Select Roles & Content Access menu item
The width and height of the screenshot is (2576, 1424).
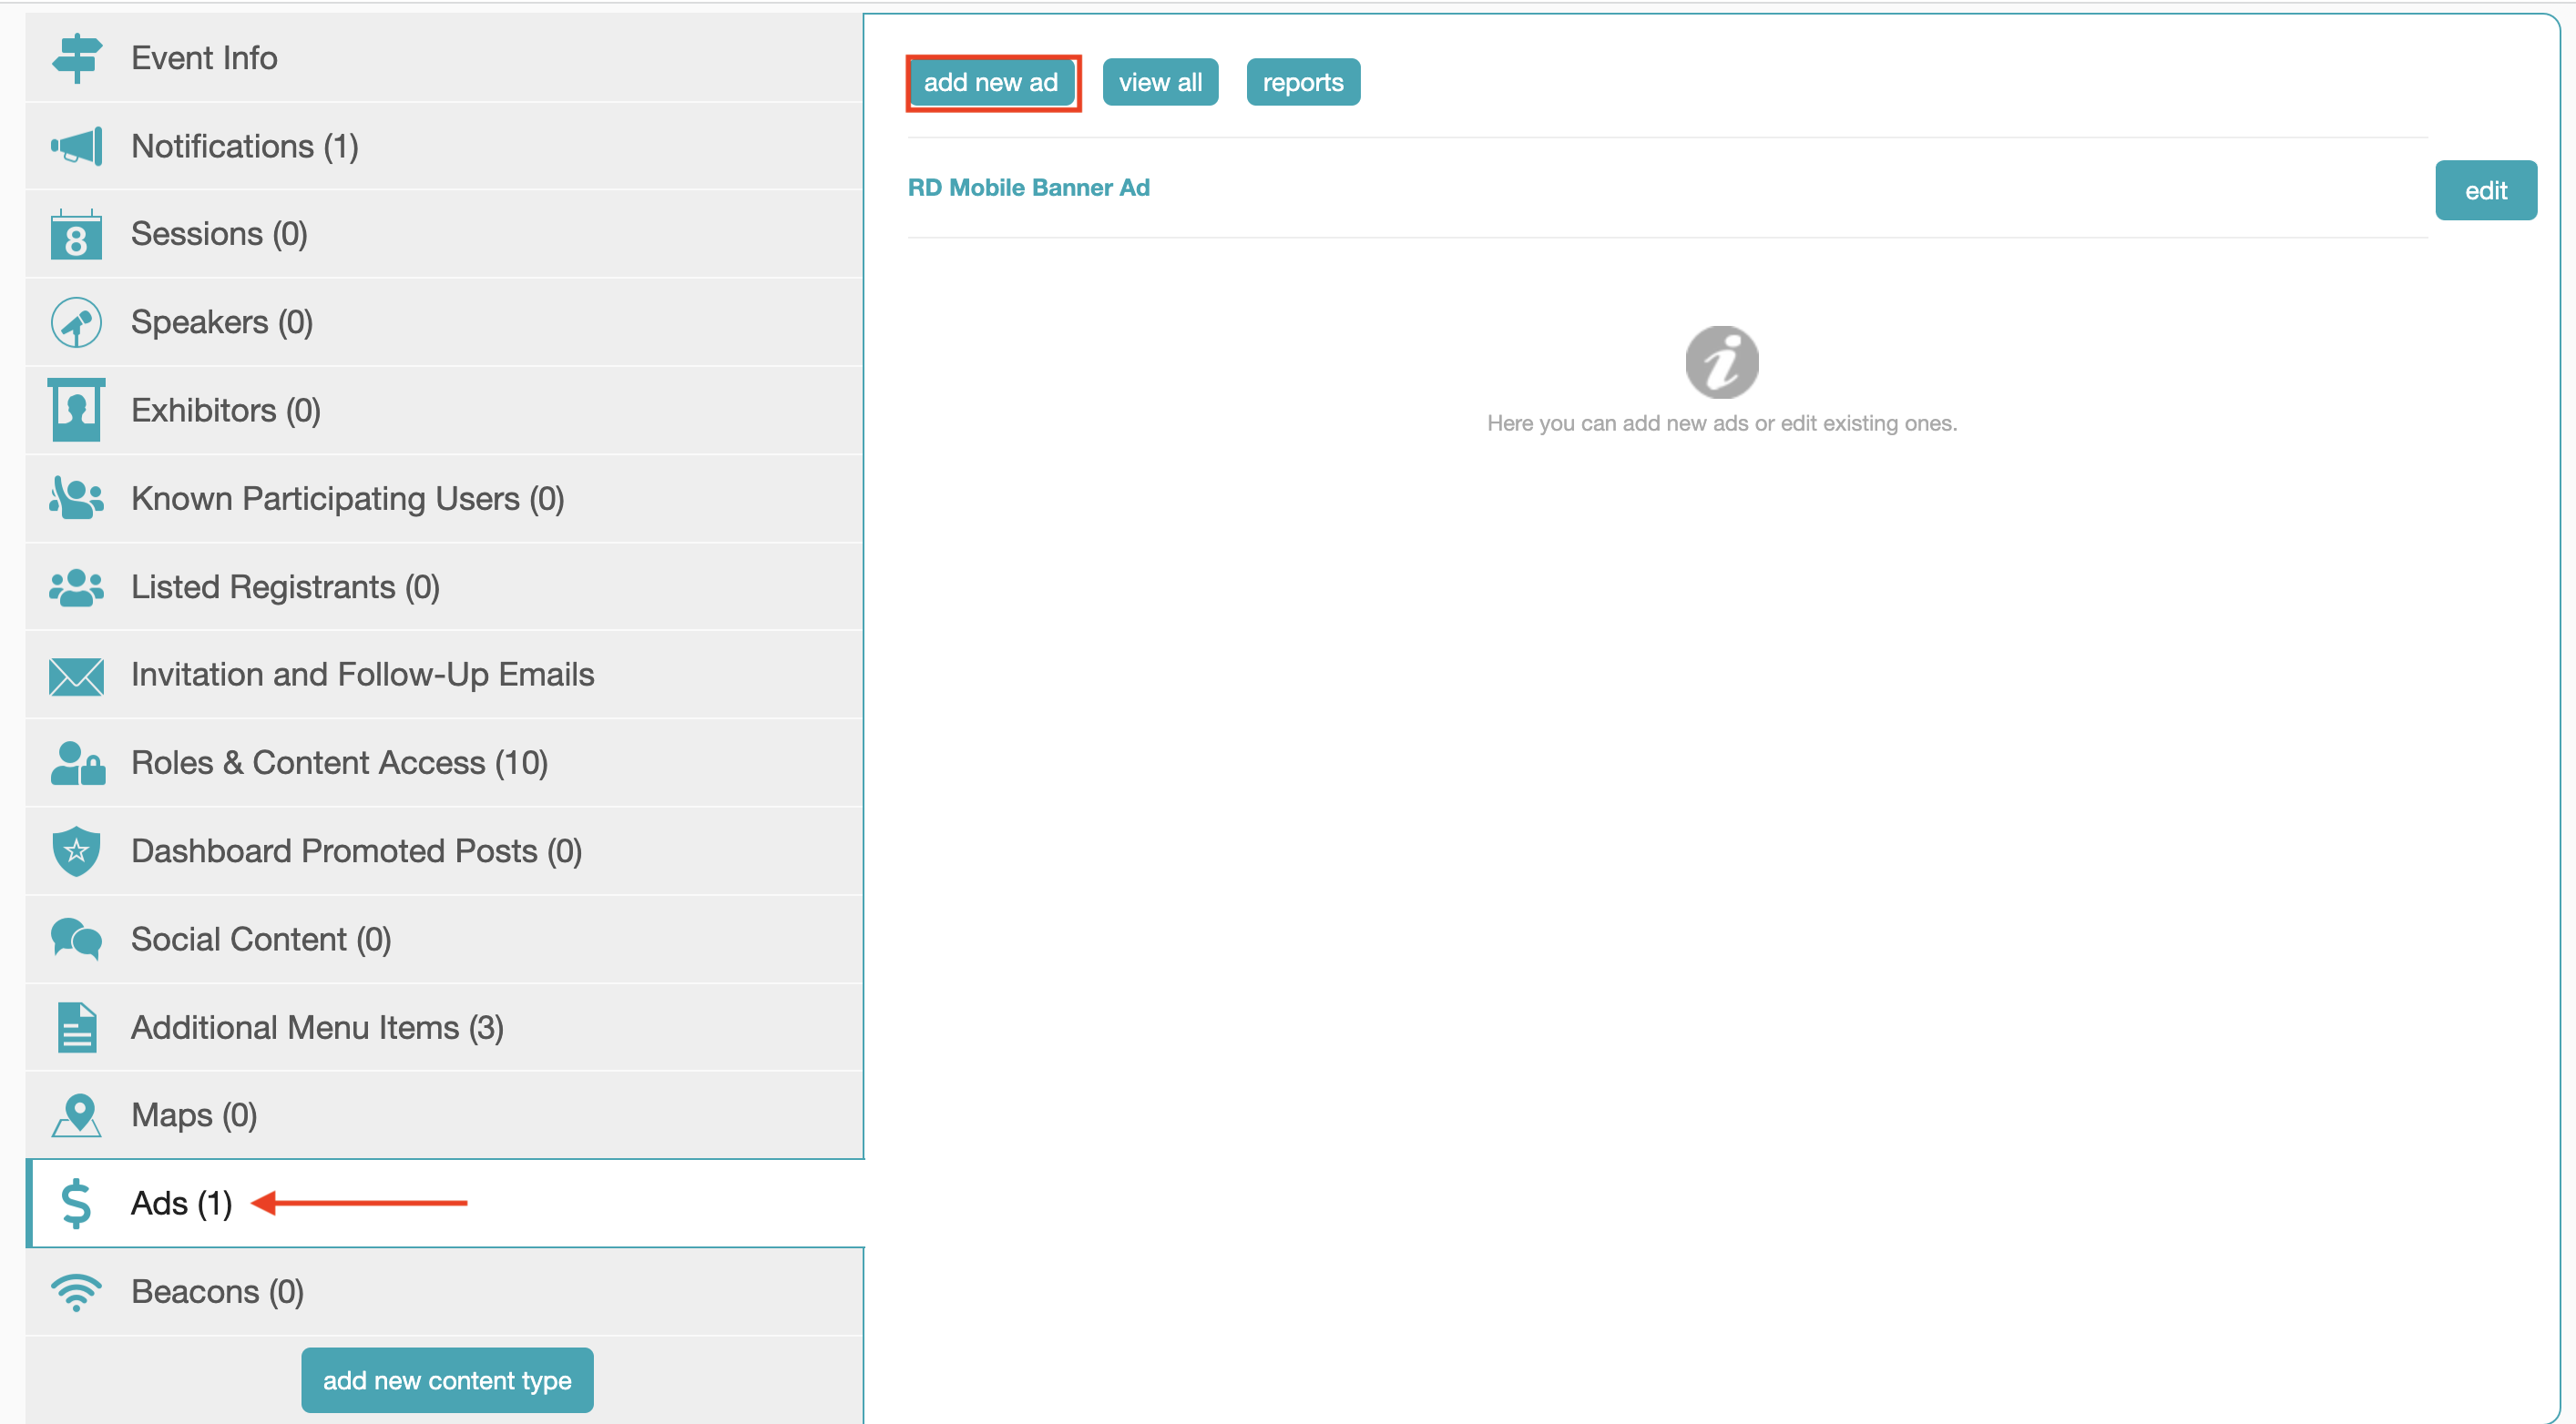(339, 764)
